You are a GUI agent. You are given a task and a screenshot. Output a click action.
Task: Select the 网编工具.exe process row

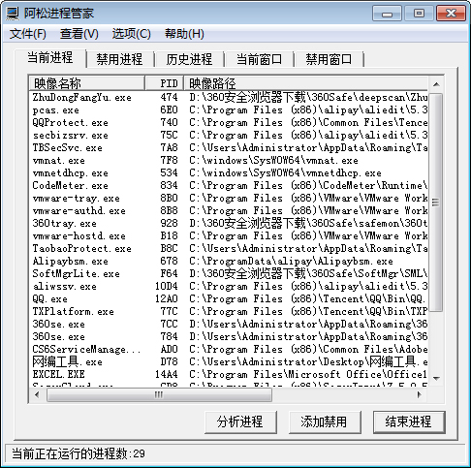(x=229, y=361)
